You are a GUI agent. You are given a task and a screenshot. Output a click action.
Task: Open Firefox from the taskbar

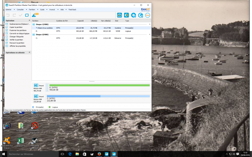tap(99, 154)
